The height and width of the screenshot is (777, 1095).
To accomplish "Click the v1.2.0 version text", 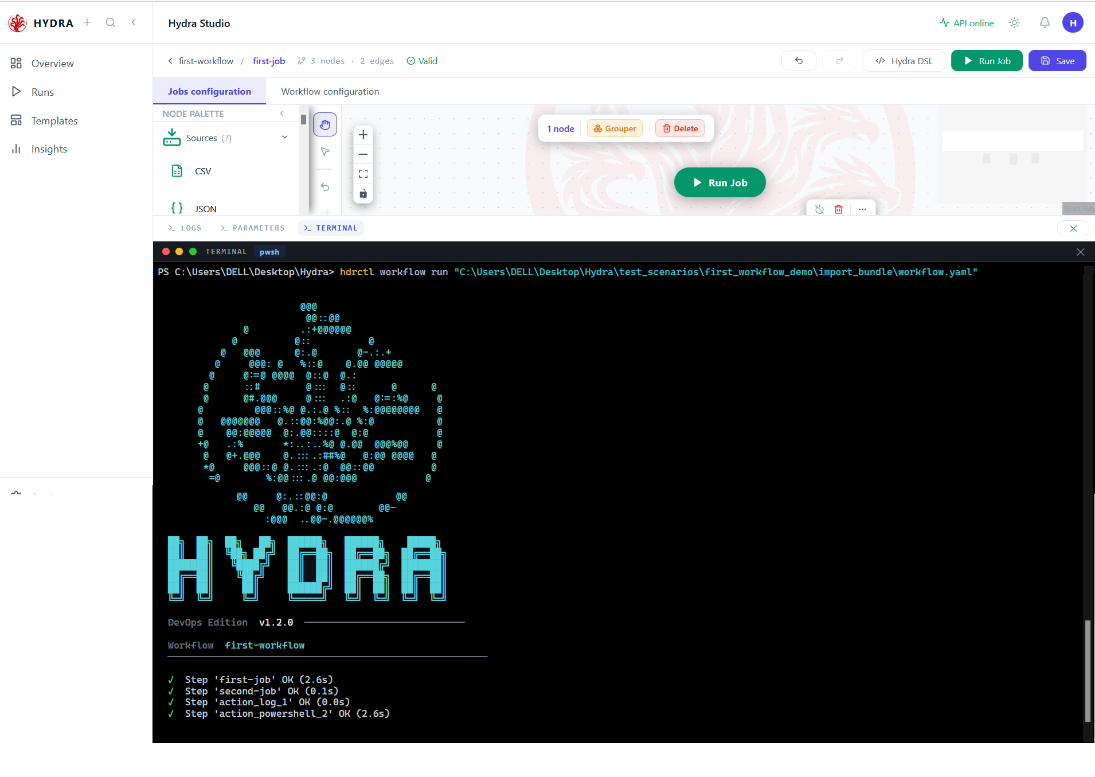I will [276, 622].
